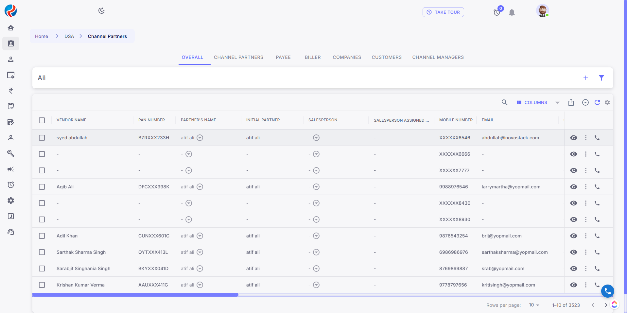The width and height of the screenshot is (627, 313).
Task: Refresh the table data
Action: (597, 102)
